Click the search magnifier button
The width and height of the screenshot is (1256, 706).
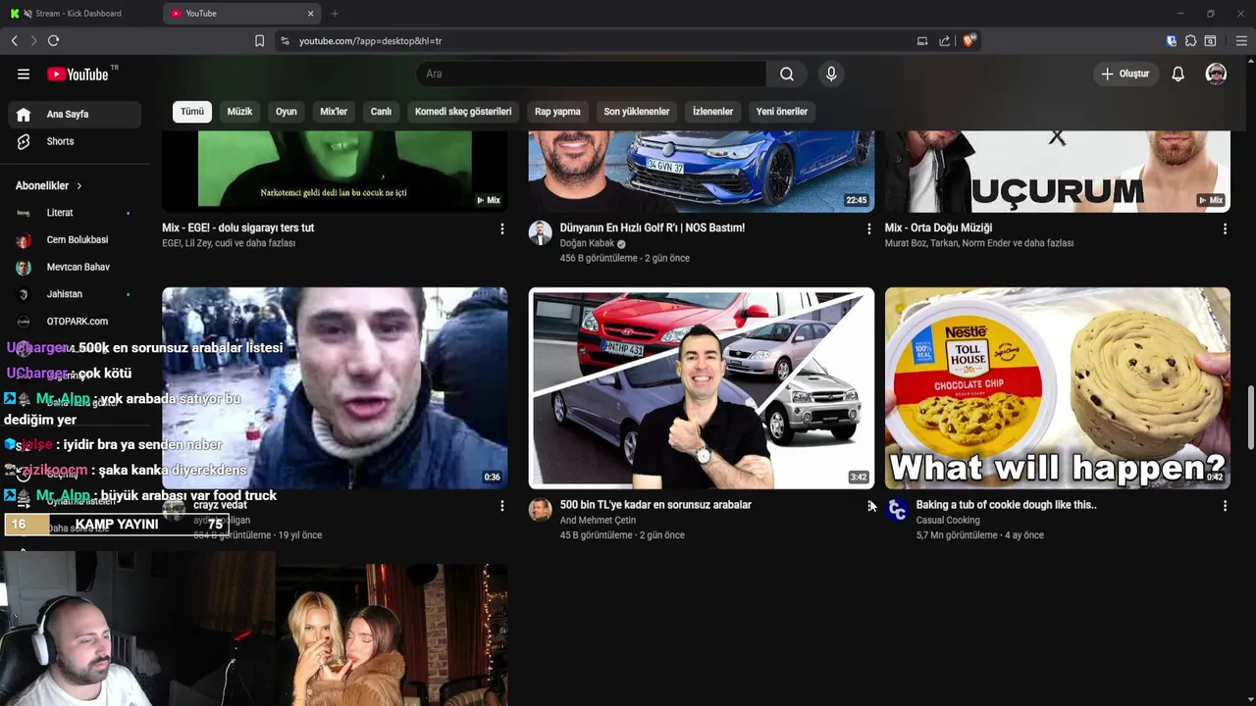tap(787, 74)
